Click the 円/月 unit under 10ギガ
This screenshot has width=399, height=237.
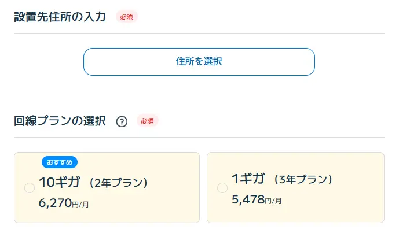tap(80, 203)
